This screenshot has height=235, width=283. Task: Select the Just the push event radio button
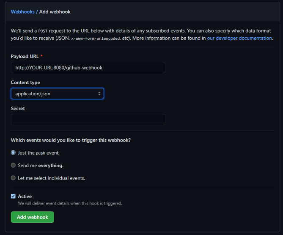click(x=13, y=152)
